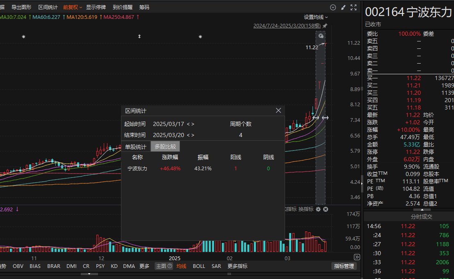Click the paintbrush drawing tool icon
The image size is (454, 279).
(x=343, y=7)
